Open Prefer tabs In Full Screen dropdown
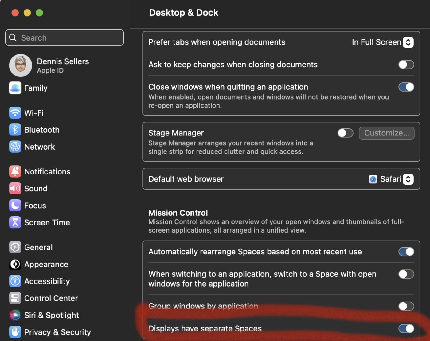This screenshot has width=430, height=341. (x=408, y=42)
